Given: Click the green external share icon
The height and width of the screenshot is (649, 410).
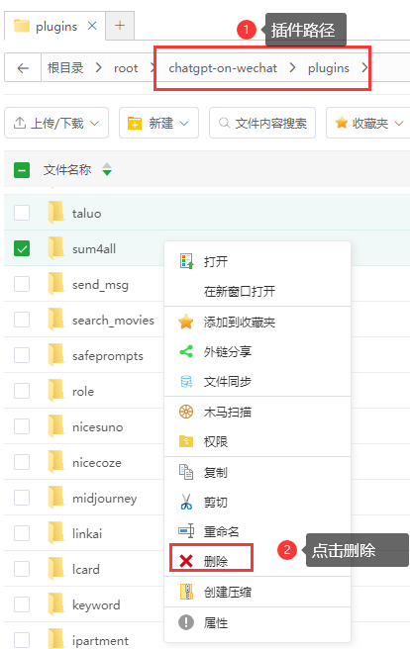Looking at the screenshot, I should pyautogui.click(x=186, y=351).
